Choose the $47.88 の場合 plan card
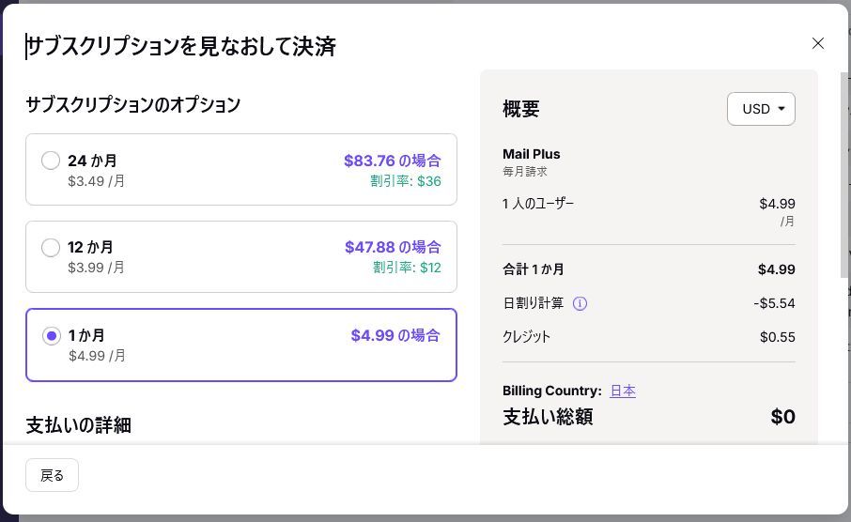Image resolution: width=851 pixels, height=522 pixels. pyautogui.click(x=241, y=256)
